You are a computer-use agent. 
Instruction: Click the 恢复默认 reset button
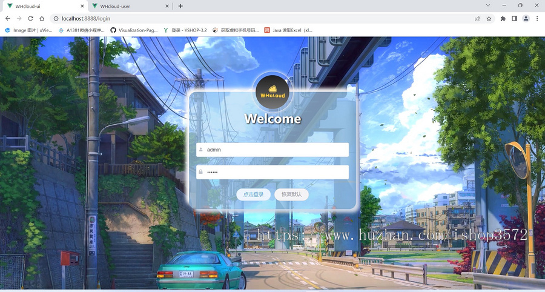[291, 194]
